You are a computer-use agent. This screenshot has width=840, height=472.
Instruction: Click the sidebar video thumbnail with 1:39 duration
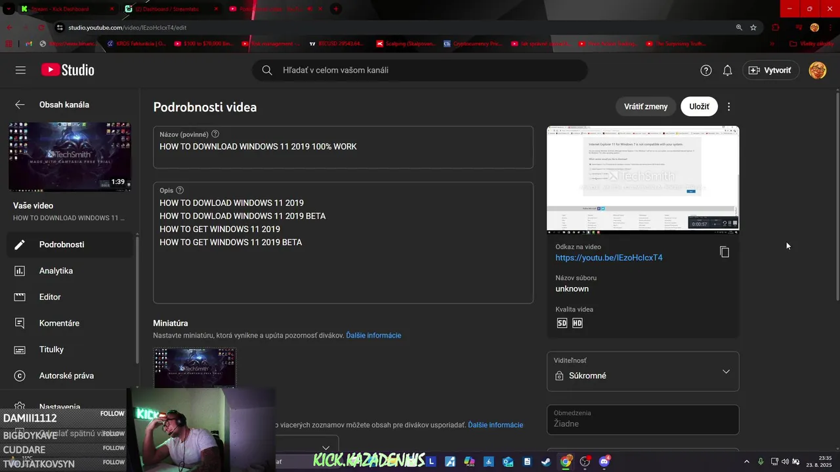tap(70, 157)
